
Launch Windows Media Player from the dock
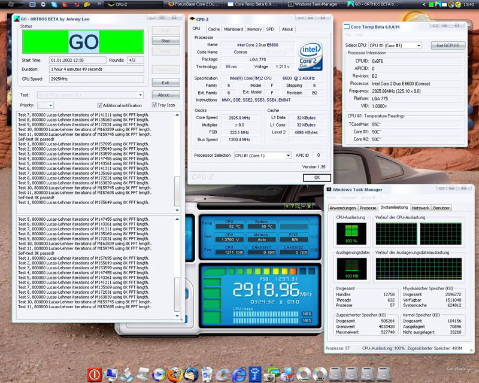[158, 374]
